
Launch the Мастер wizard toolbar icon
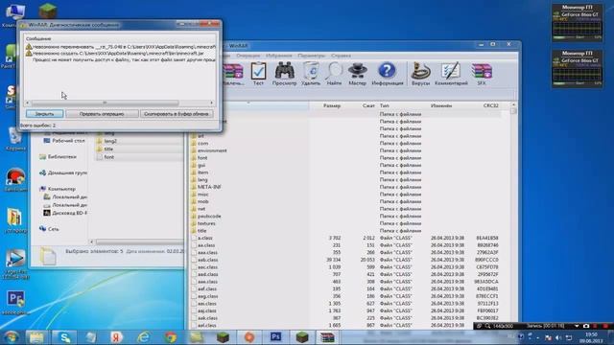point(357,74)
